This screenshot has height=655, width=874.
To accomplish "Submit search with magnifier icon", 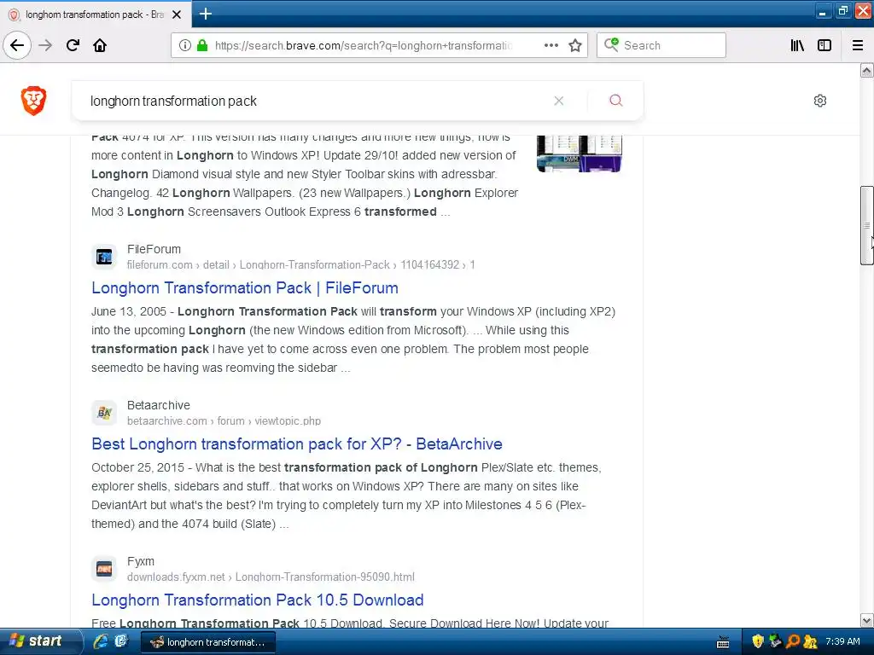I will [x=616, y=101].
